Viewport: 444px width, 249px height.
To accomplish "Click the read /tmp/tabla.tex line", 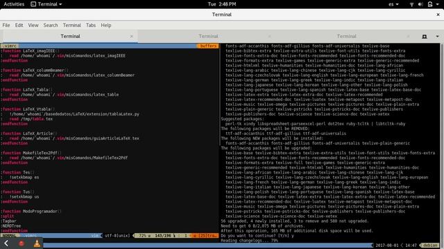I will tap(31, 119).
